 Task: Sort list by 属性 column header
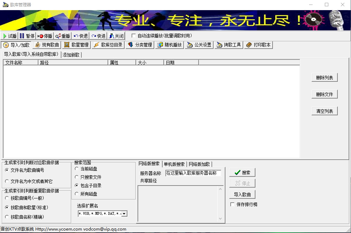[x=122, y=63]
